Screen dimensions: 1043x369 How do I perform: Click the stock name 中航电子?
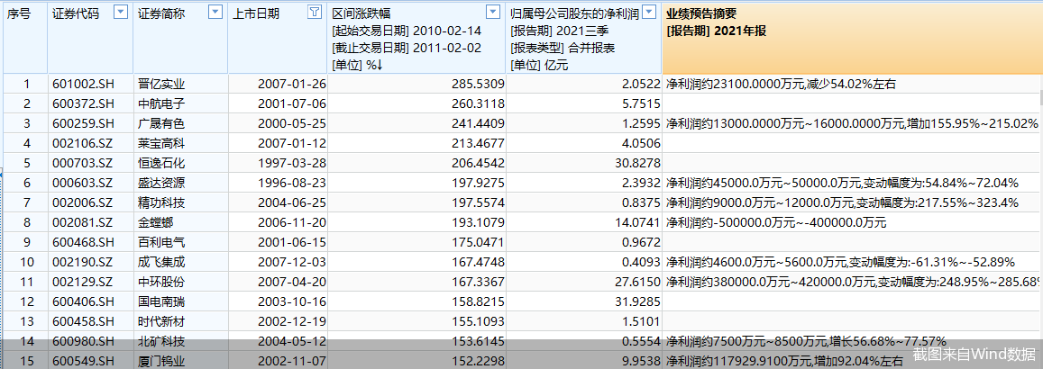[161, 103]
